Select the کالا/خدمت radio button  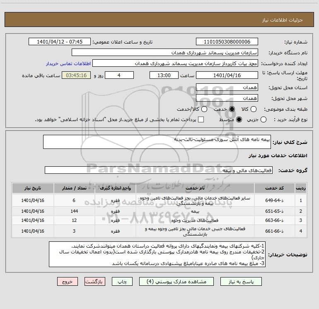204,109
